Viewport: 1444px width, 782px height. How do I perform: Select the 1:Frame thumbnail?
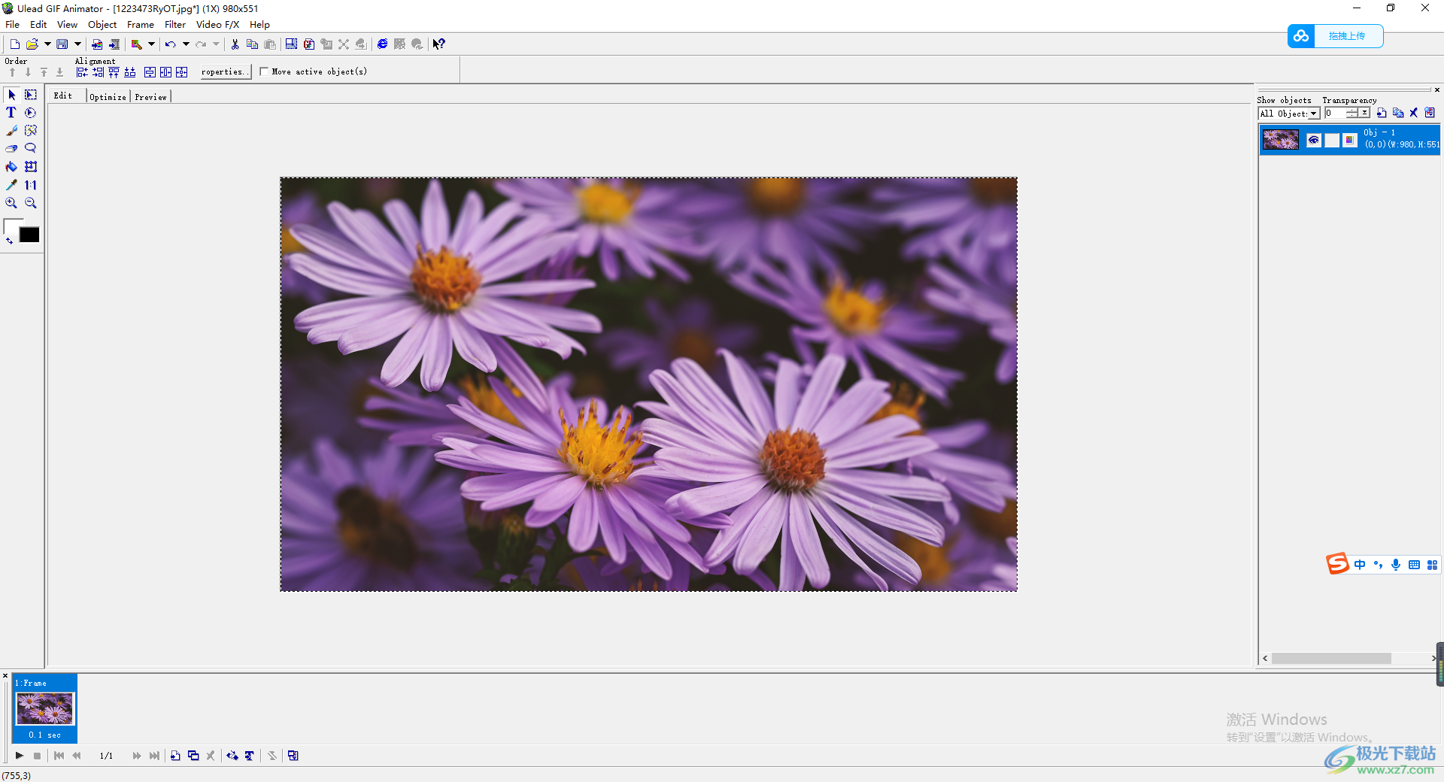tap(45, 708)
